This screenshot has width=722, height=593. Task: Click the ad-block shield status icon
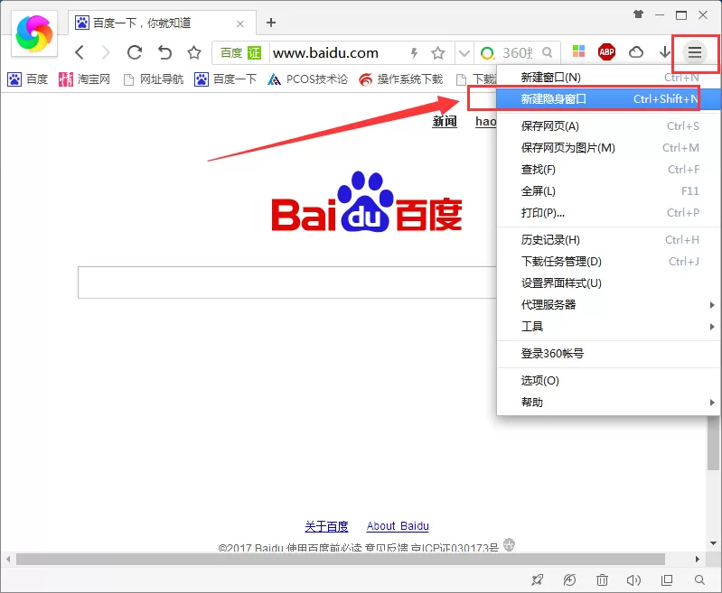tap(569, 580)
